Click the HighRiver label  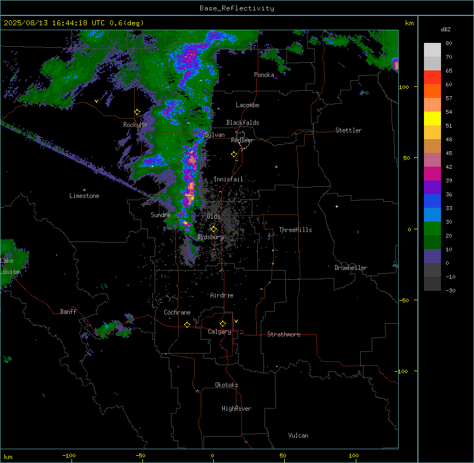236,409
